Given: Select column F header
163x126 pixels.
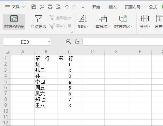Looking at the screenshot, I should [140, 52].
